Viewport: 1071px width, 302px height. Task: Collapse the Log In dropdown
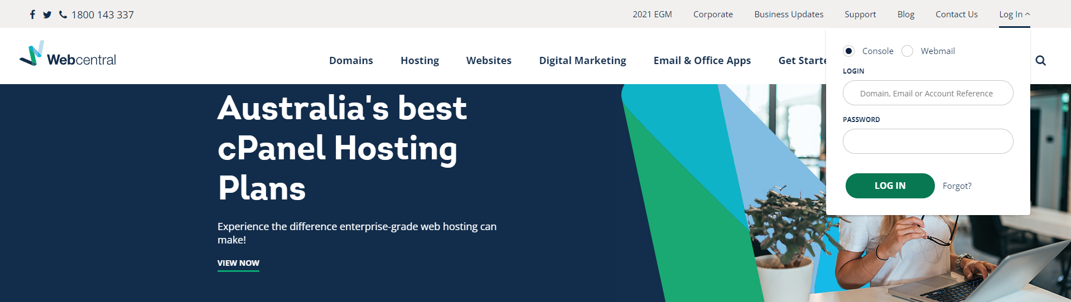click(x=1014, y=14)
